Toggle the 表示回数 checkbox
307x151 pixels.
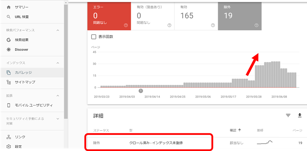[94, 37]
